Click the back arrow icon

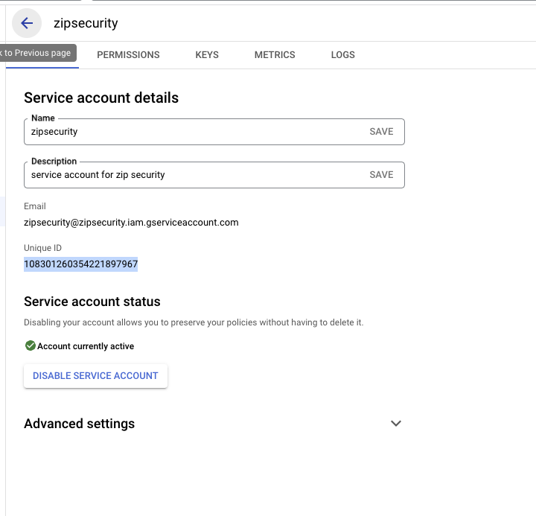click(27, 23)
